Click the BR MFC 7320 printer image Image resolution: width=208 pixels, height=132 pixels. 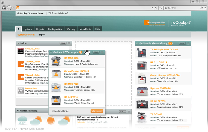56,87
